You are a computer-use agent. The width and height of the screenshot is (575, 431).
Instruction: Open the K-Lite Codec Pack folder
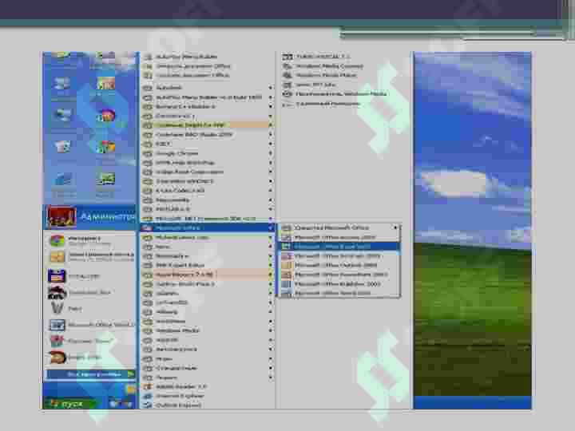coord(207,191)
